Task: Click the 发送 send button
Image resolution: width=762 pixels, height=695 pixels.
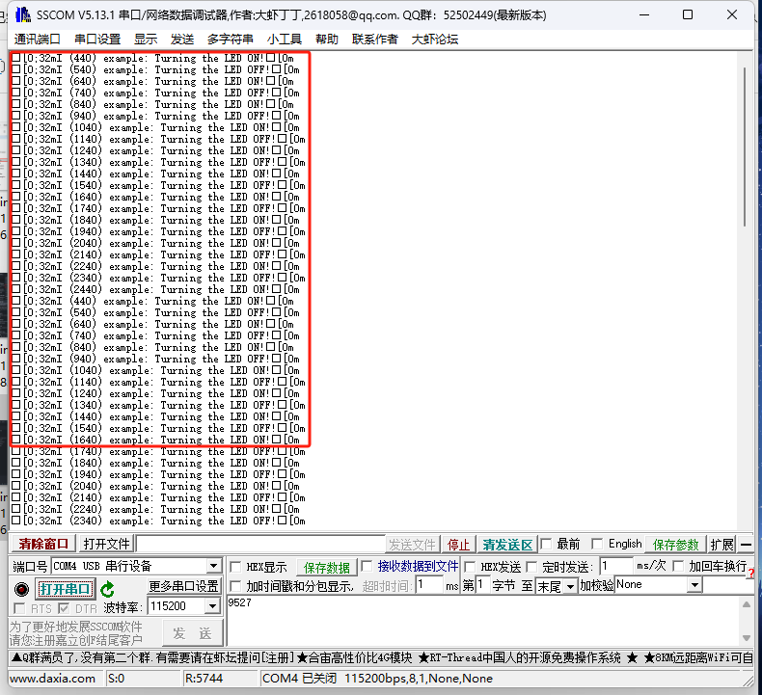Action: 192,633
